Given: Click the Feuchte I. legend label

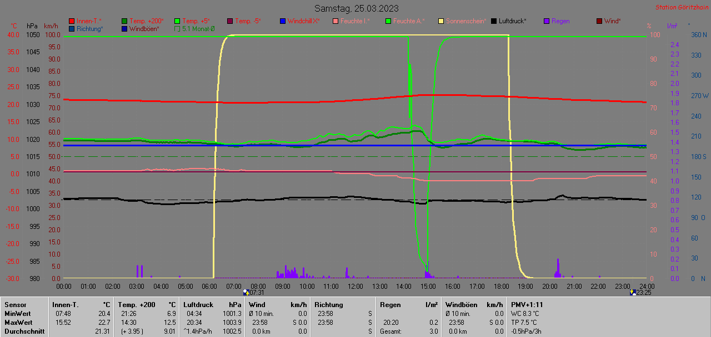Looking at the screenshot, I should 355,21.
